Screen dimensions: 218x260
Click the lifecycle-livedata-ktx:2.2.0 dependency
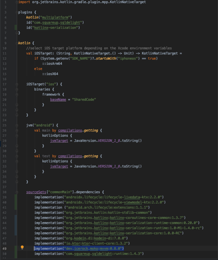[99, 197]
